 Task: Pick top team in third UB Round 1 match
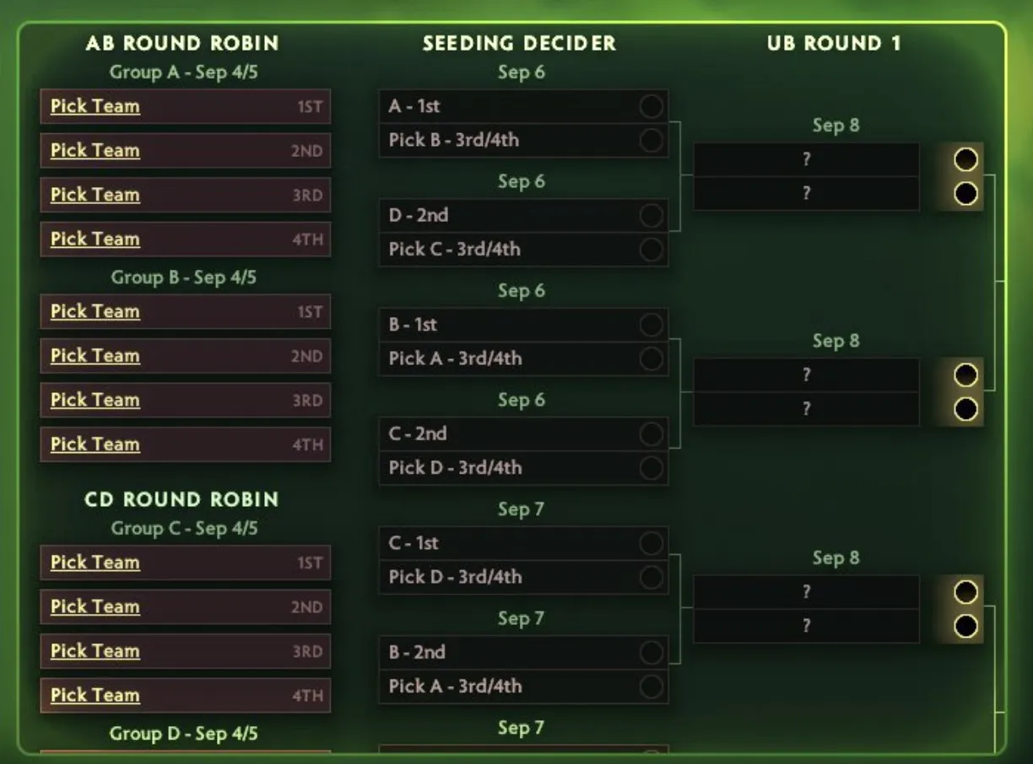tap(965, 592)
